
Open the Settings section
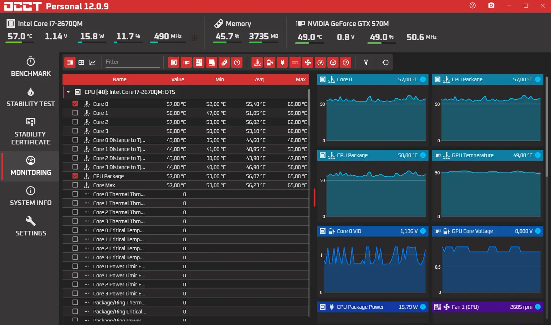[x=31, y=226]
